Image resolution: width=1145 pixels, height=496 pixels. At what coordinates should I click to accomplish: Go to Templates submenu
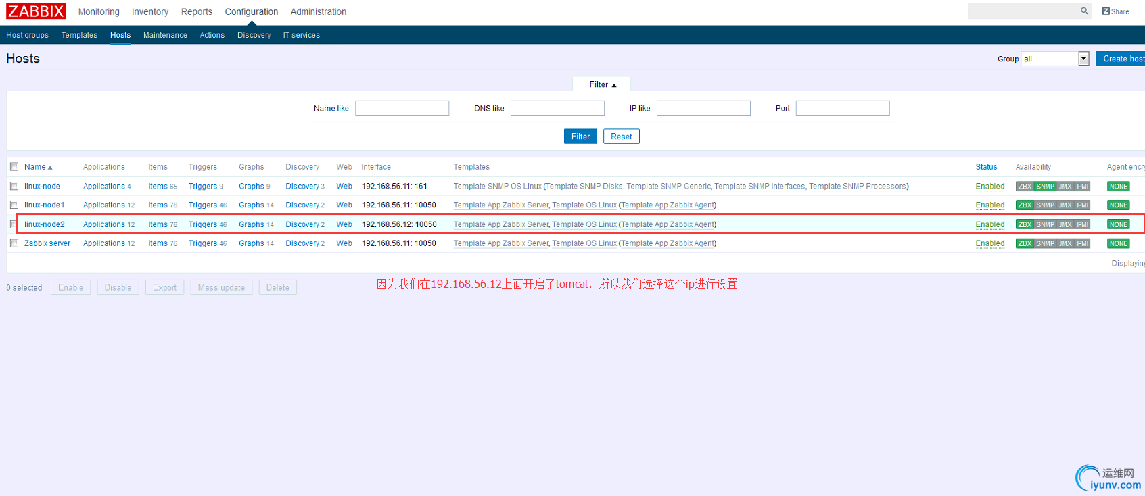pyautogui.click(x=79, y=35)
